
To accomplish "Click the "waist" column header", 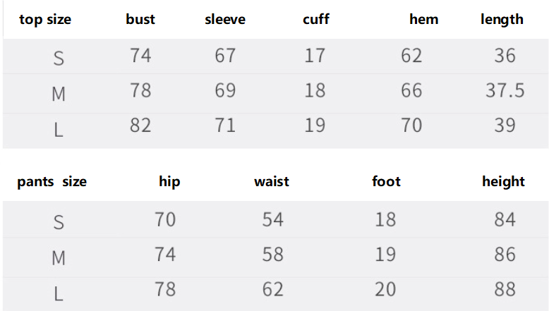I will click(x=272, y=182).
